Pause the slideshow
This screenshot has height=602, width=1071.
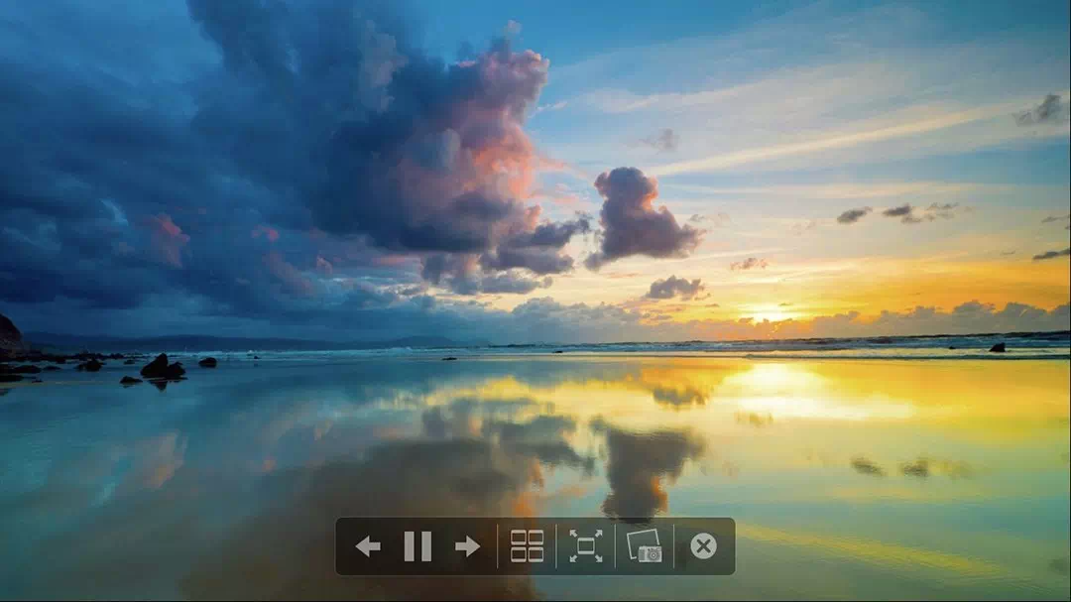pyautogui.click(x=417, y=546)
